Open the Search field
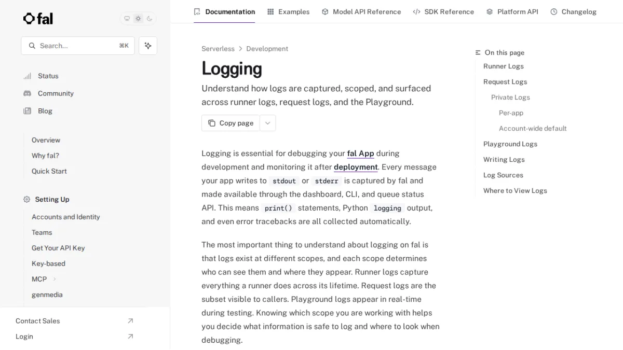 pos(78,46)
